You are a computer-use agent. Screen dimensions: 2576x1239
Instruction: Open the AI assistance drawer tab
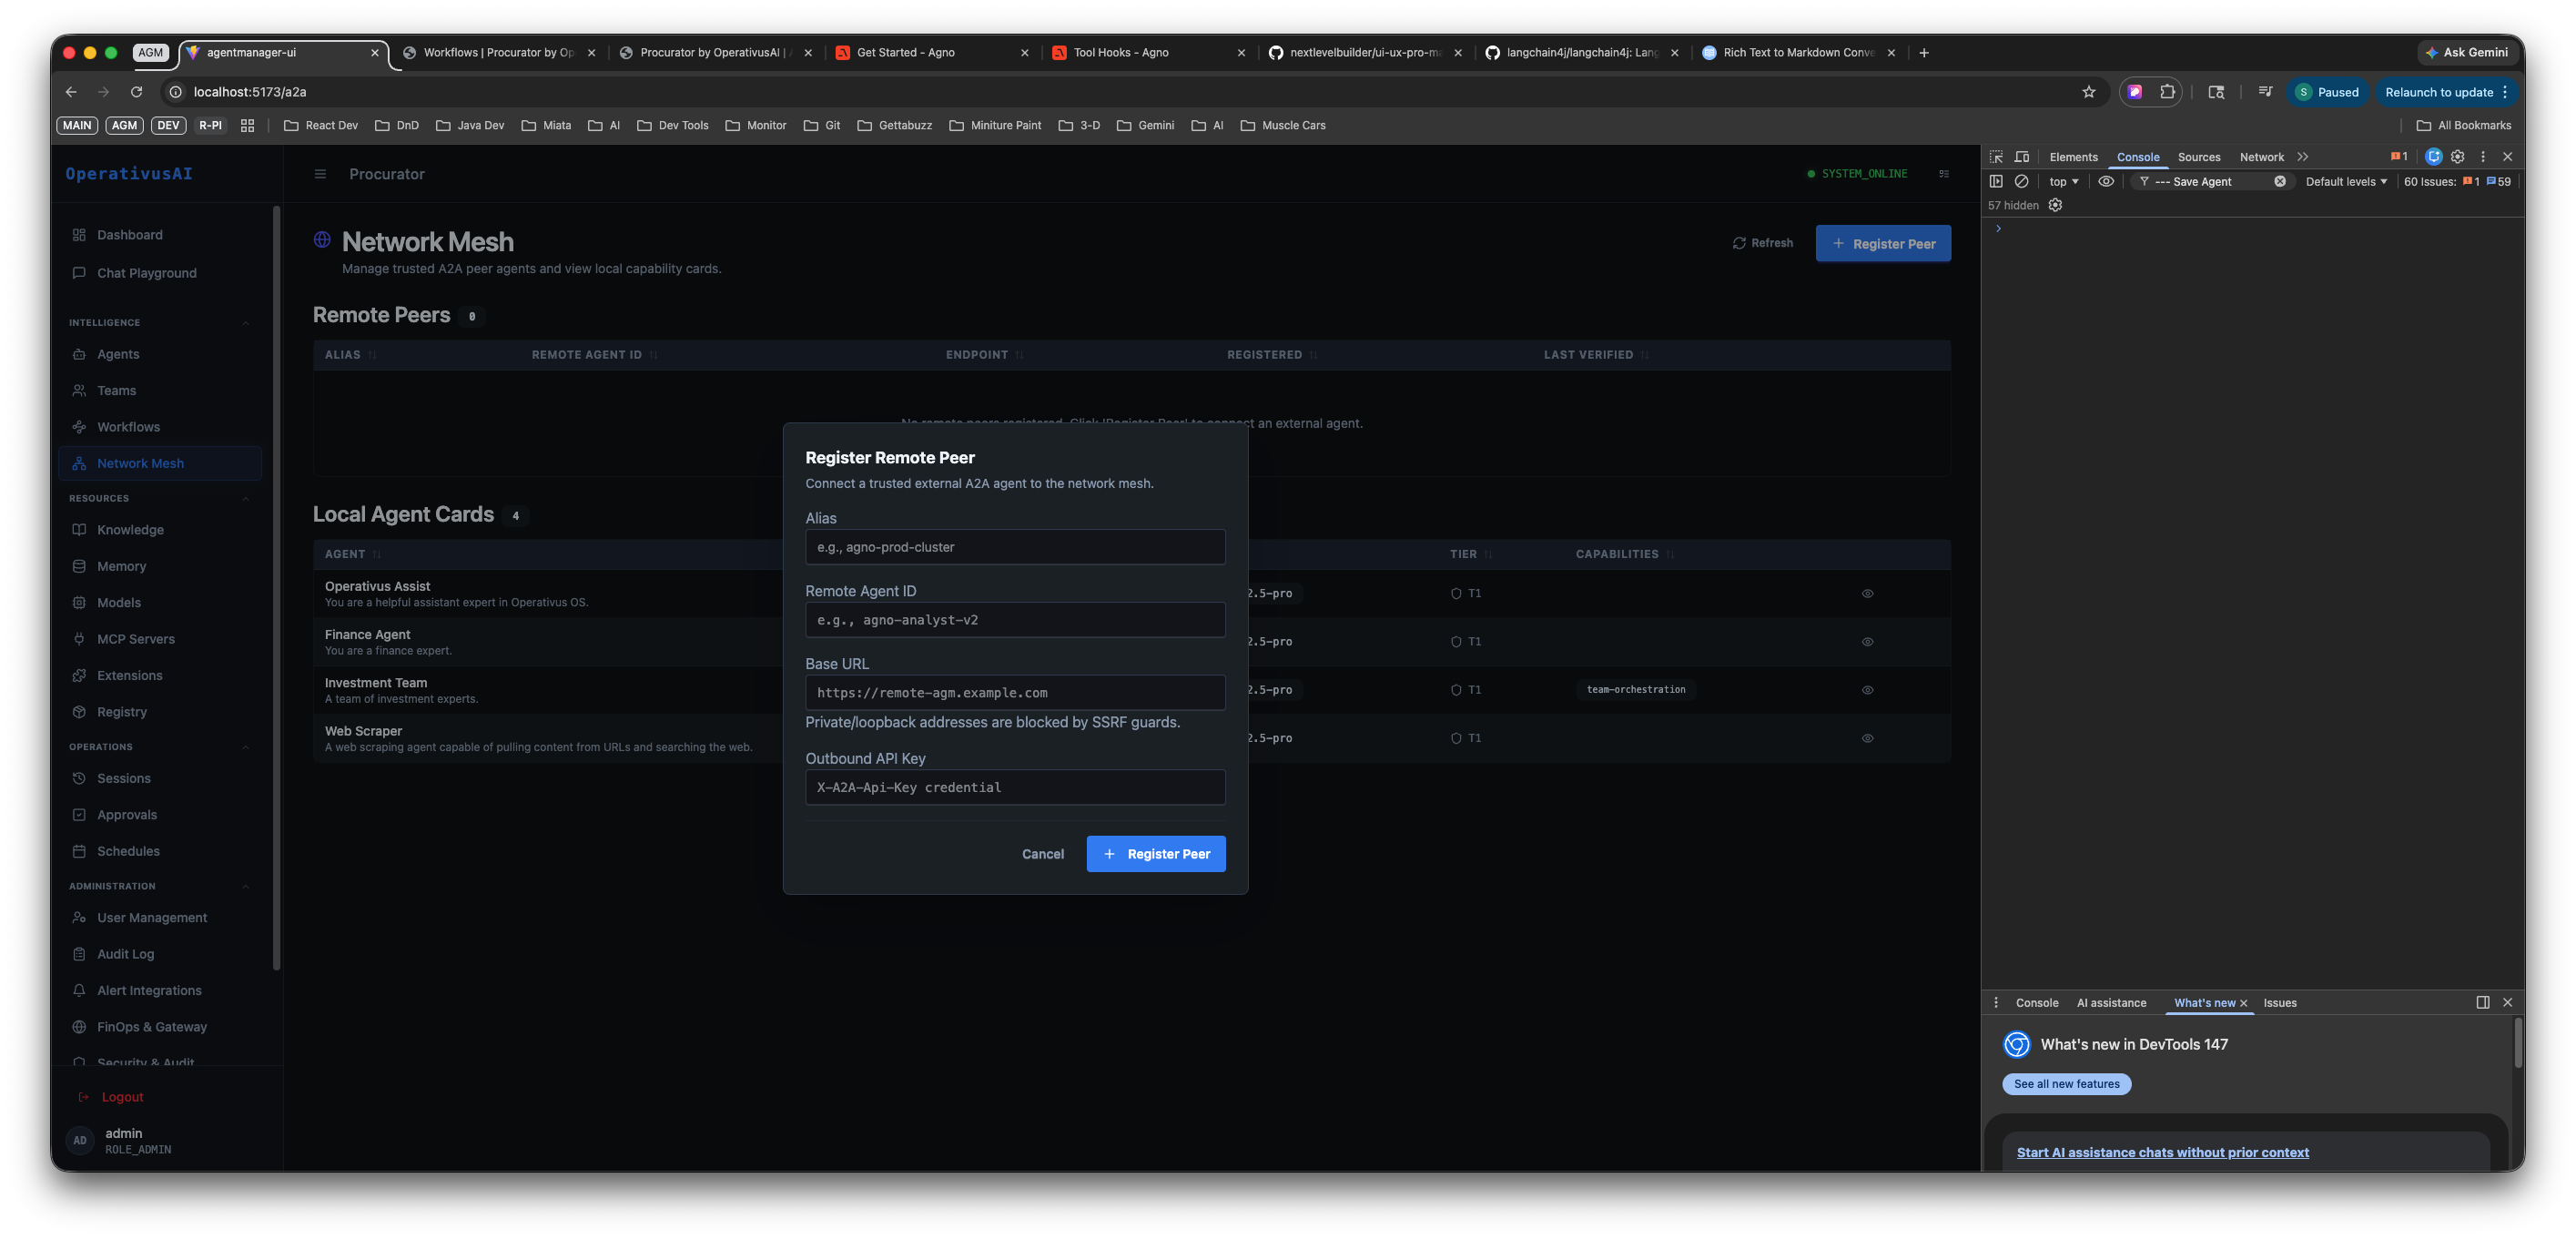coord(2111,1003)
